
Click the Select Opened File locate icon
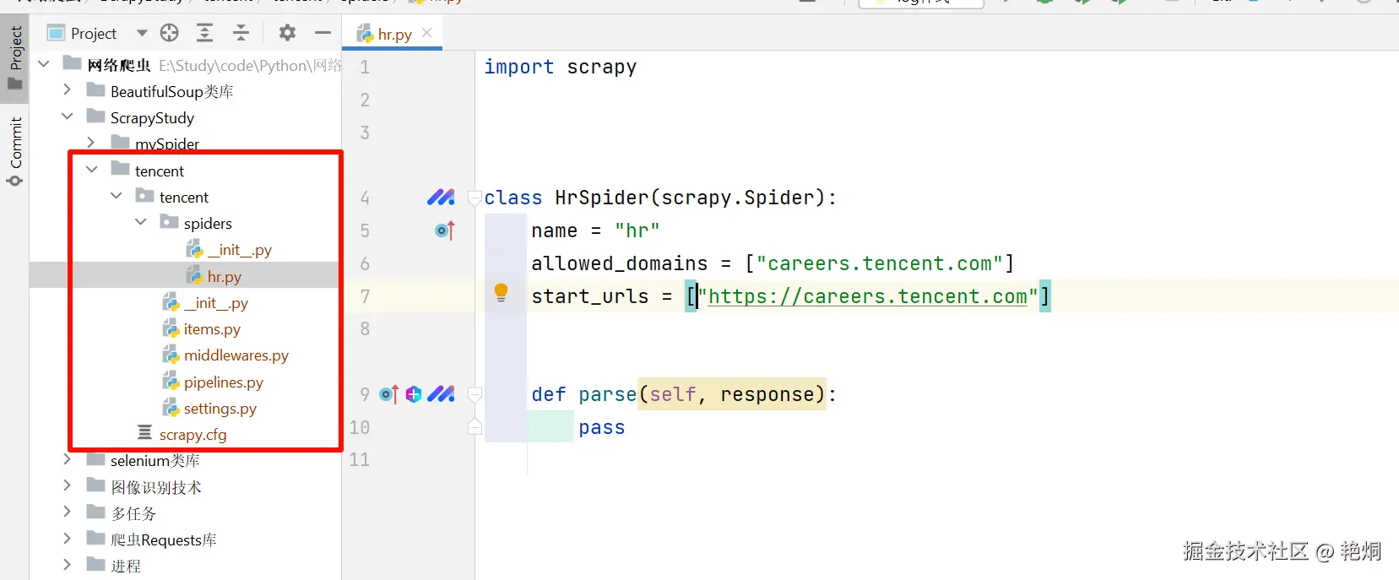pos(170,33)
